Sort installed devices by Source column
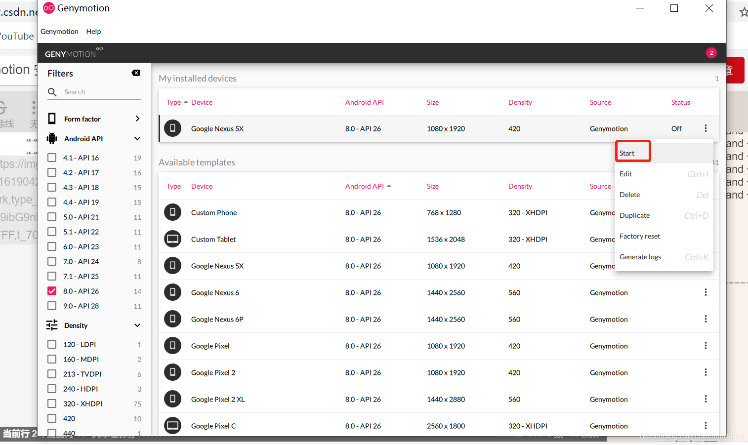The image size is (748, 445). (600, 102)
